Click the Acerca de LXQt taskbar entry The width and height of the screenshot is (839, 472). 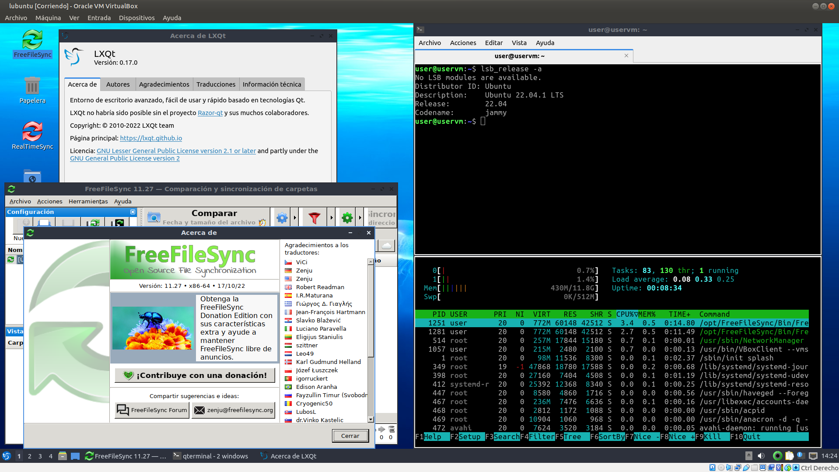tap(289, 456)
